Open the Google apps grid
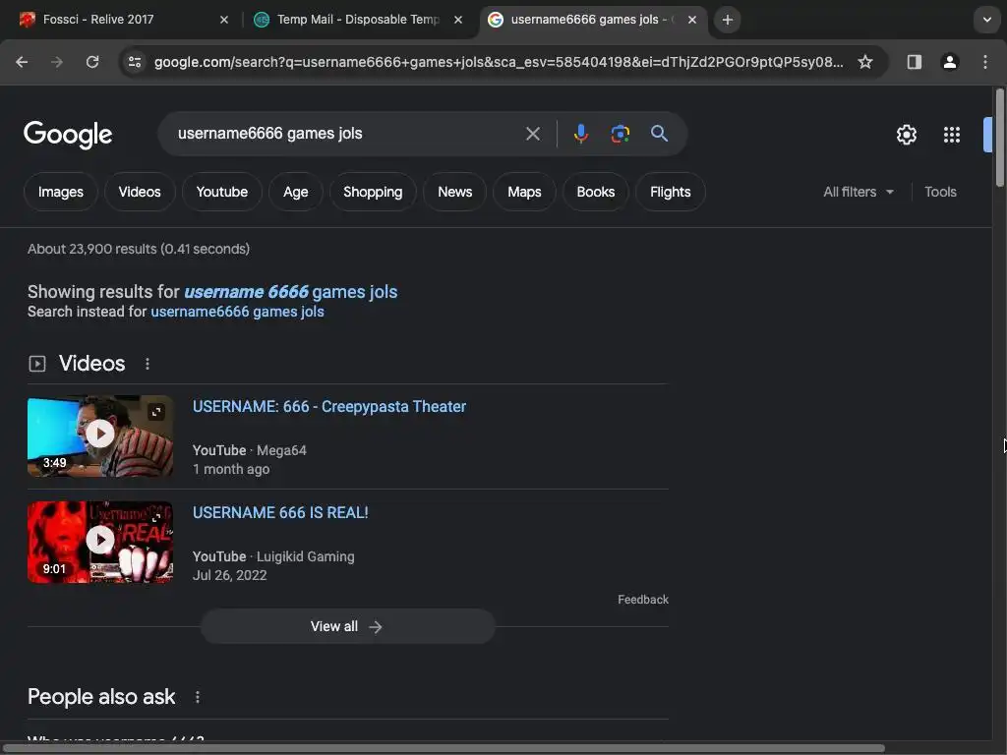This screenshot has width=1007, height=755. 952,134
